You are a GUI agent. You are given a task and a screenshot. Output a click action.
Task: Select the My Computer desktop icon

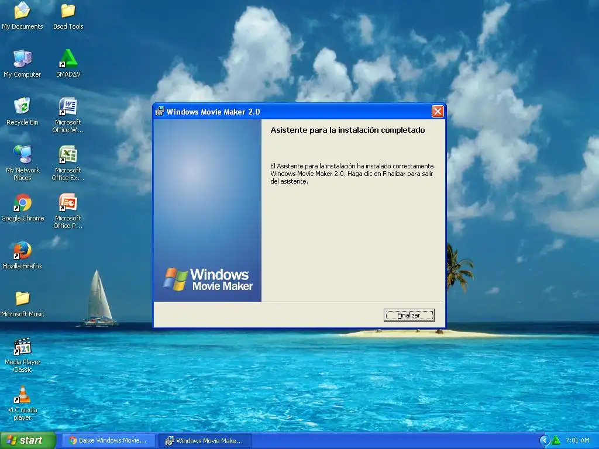coord(23,64)
